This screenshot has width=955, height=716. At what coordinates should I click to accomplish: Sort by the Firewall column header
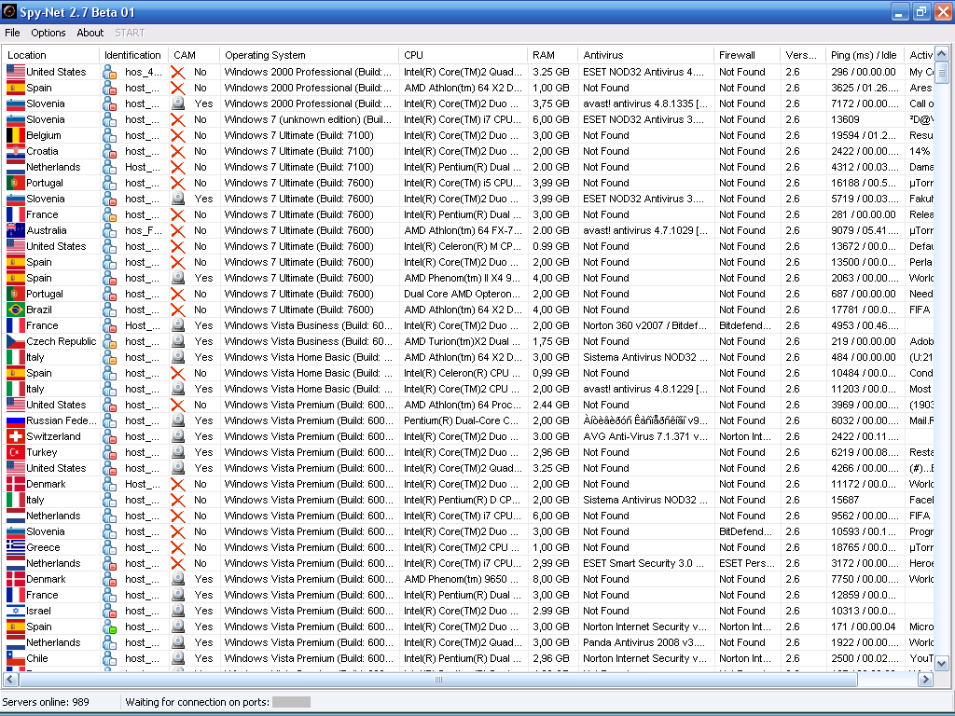click(x=747, y=55)
